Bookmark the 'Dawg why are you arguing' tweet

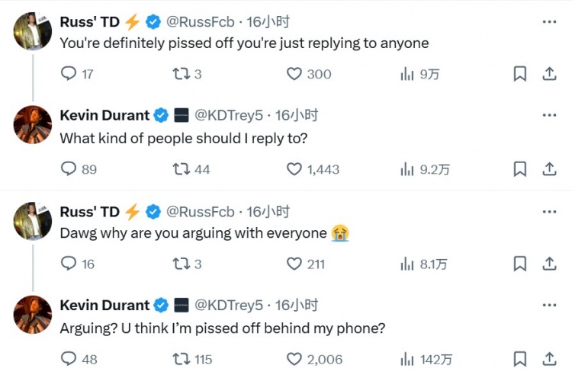[519, 264]
